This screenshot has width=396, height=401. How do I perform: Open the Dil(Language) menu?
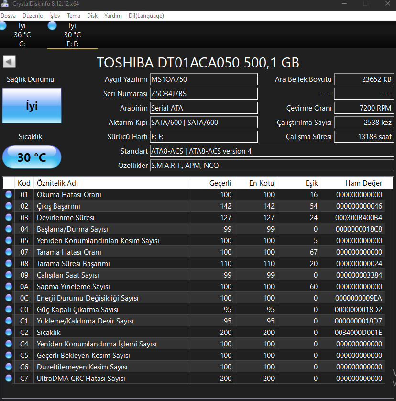click(x=146, y=16)
